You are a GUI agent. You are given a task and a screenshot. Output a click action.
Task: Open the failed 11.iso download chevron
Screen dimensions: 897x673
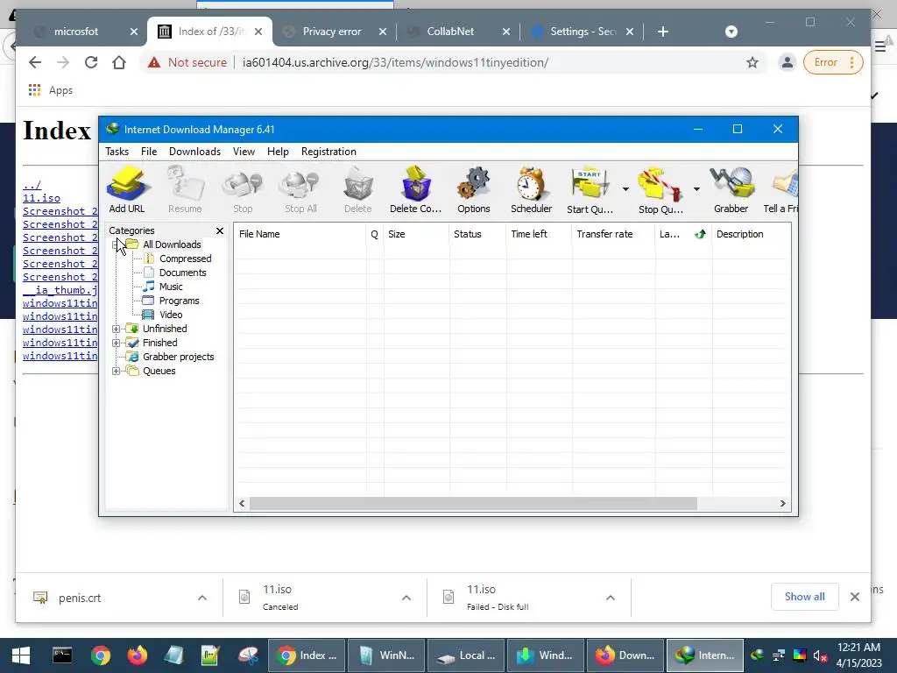coord(611,598)
